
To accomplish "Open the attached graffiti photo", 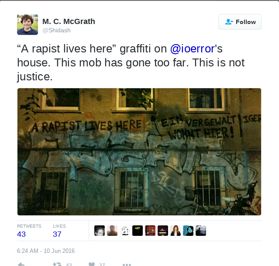I will 139,152.
